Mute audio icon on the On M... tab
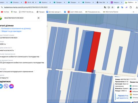 tap(33, 3)
